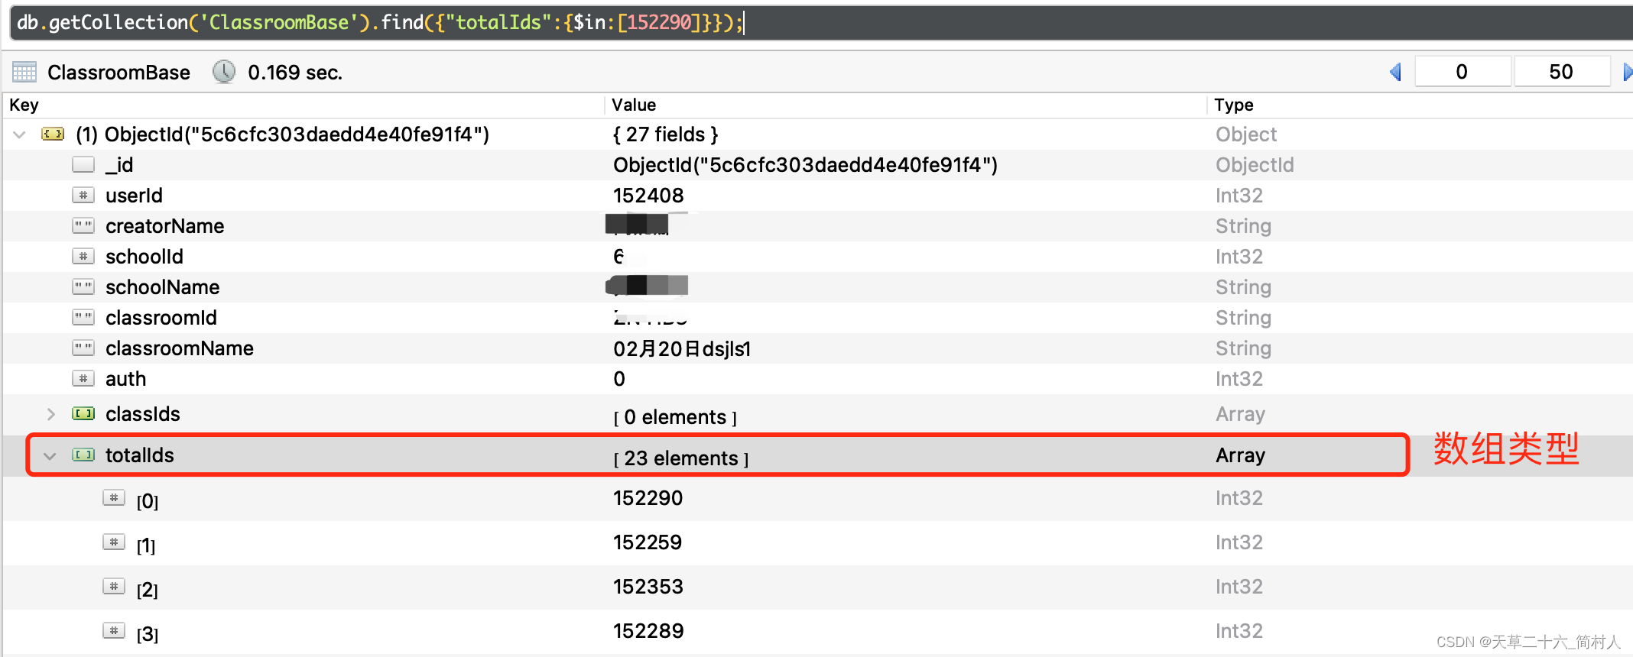Click the ObjectId value in the _id row

point(805,165)
